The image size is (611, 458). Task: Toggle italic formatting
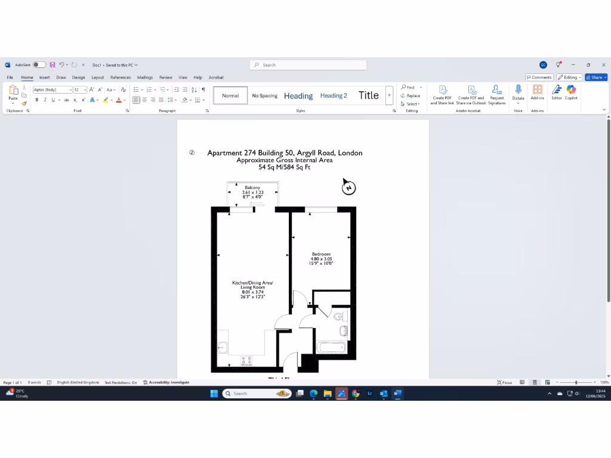pos(45,100)
